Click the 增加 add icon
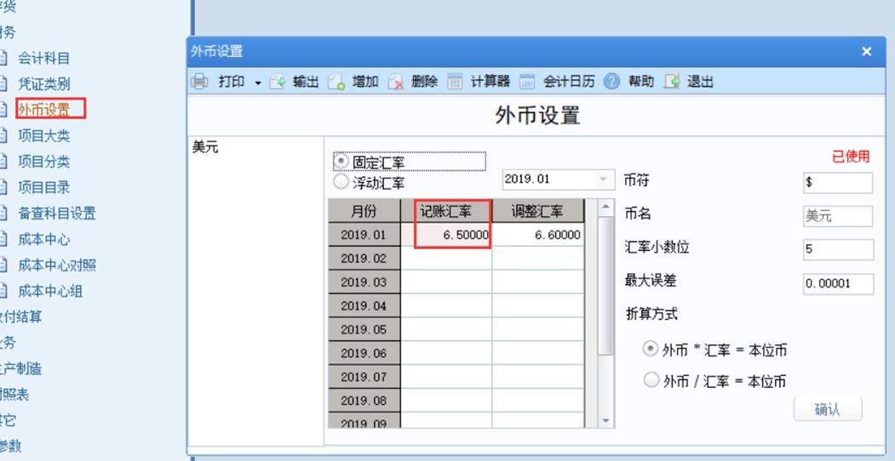 pos(336,82)
